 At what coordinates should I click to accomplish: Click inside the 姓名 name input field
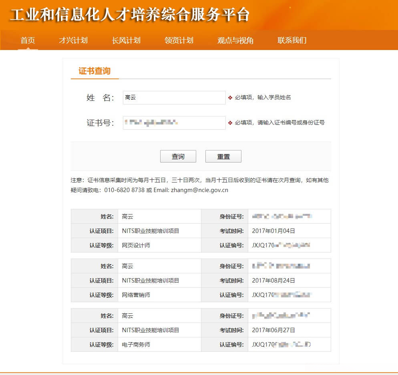174,97
